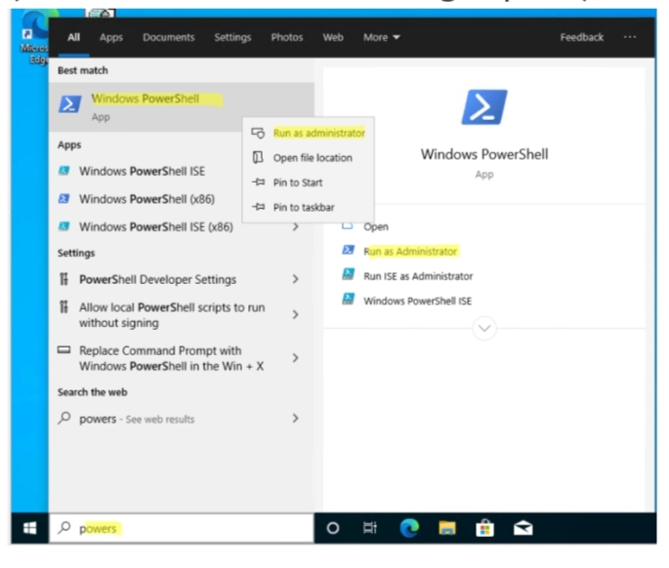Click the taskbar search box containing powers
This screenshot has height=568, width=669.
point(182,528)
